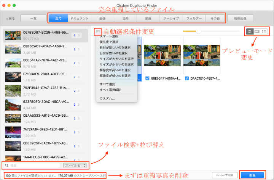Uncheck the DAAC1E10-F8B7-4... image checkbox
This screenshot has height=180, width=274.
187,78
